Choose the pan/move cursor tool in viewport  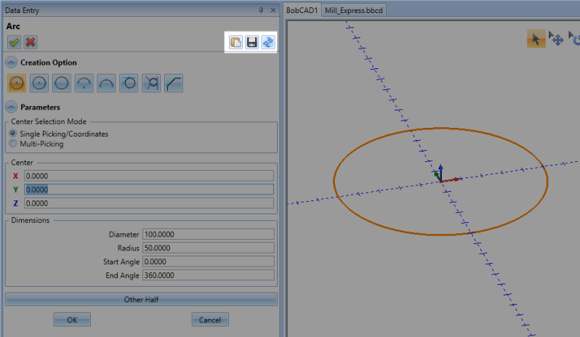[x=556, y=38]
